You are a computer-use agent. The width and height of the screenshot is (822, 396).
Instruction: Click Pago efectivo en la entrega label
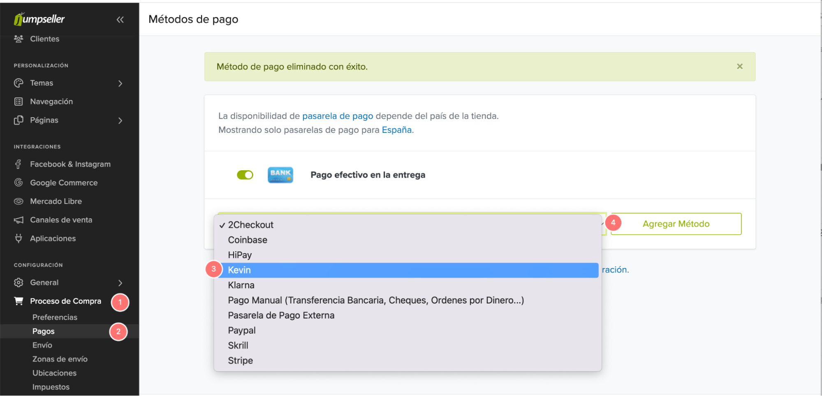tap(368, 175)
